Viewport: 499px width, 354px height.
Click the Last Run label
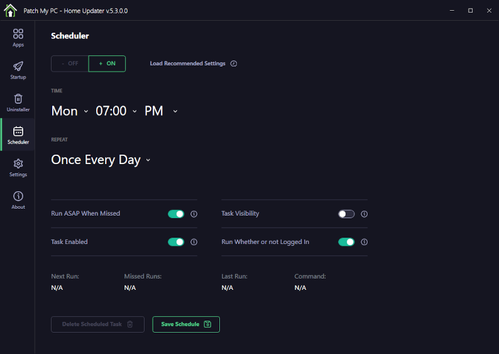(234, 276)
